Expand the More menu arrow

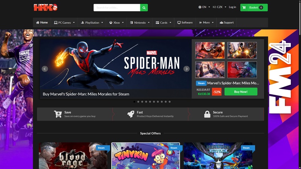(213, 23)
